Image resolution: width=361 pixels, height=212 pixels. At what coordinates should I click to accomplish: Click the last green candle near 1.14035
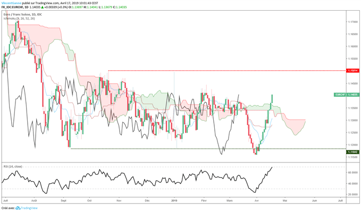[x=272, y=99]
